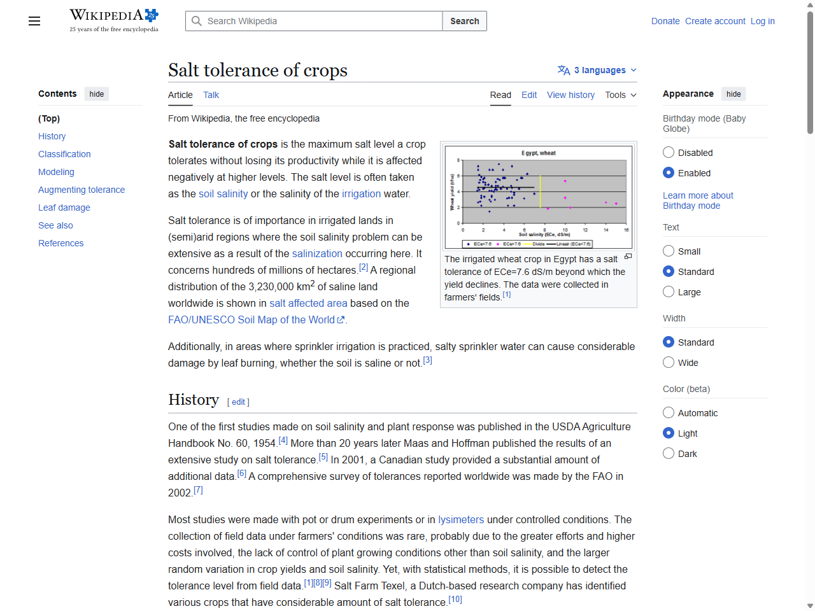Hide the Appearance panel

pos(733,94)
